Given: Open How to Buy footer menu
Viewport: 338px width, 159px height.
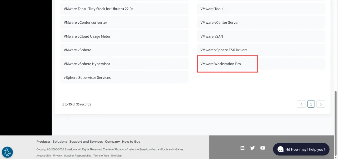Looking at the screenshot, I should click(131, 141).
